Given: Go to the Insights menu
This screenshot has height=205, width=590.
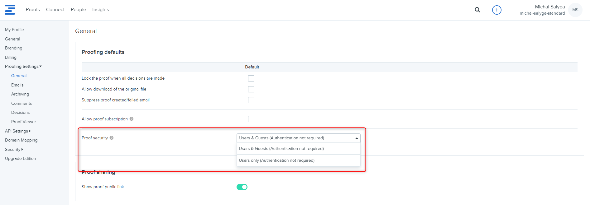Looking at the screenshot, I should pyautogui.click(x=100, y=10).
